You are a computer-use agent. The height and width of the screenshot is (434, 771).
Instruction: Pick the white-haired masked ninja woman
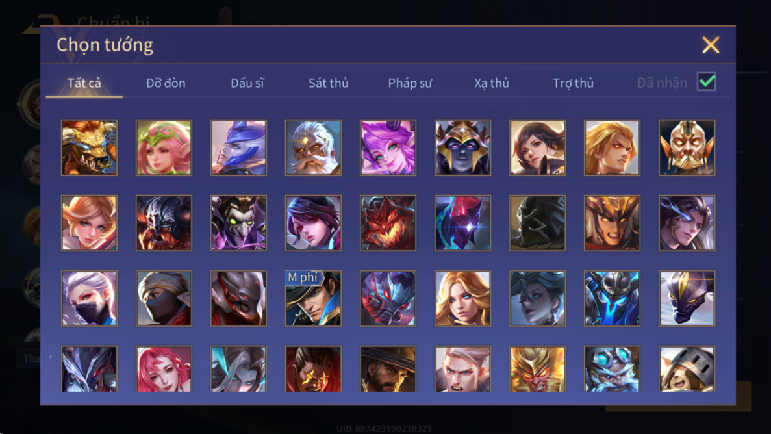[x=89, y=298]
